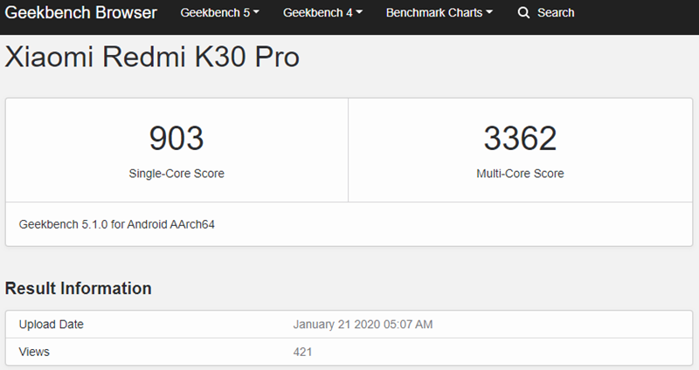699x370 pixels.
Task: Click the Single-Core Score label
Action: 176,174
